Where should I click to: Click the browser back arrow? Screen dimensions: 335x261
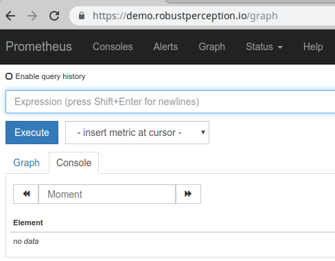coord(10,16)
